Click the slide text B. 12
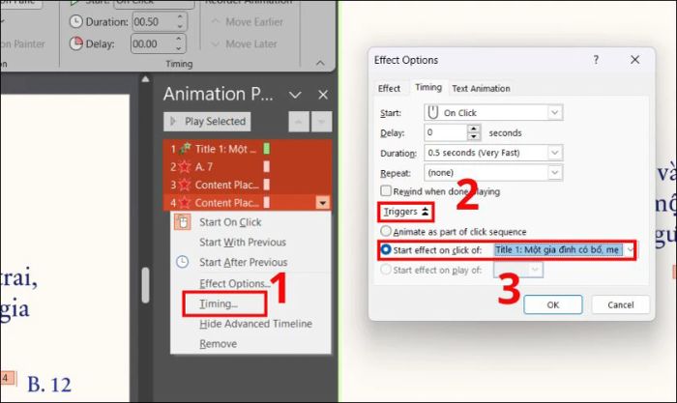Image resolution: width=677 pixels, height=403 pixels. click(49, 384)
